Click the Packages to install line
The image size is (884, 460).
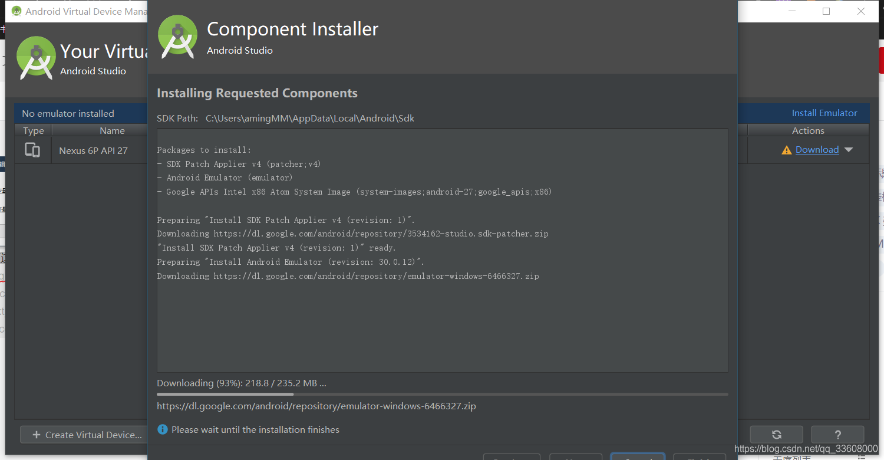[x=204, y=150]
